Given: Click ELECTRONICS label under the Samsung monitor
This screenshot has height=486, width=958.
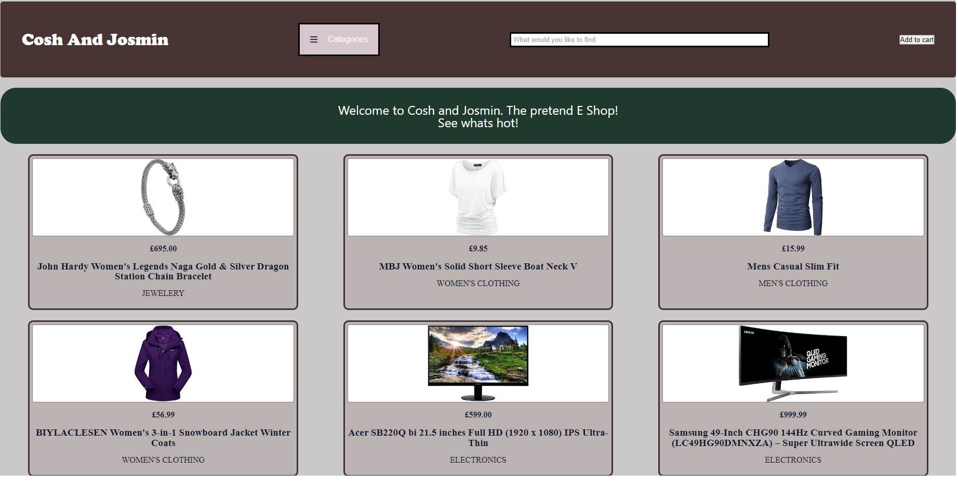Looking at the screenshot, I should click(793, 460).
